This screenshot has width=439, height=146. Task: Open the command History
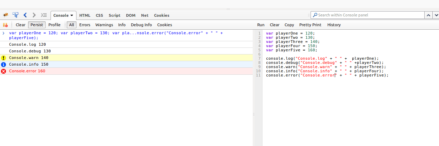point(334,25)
